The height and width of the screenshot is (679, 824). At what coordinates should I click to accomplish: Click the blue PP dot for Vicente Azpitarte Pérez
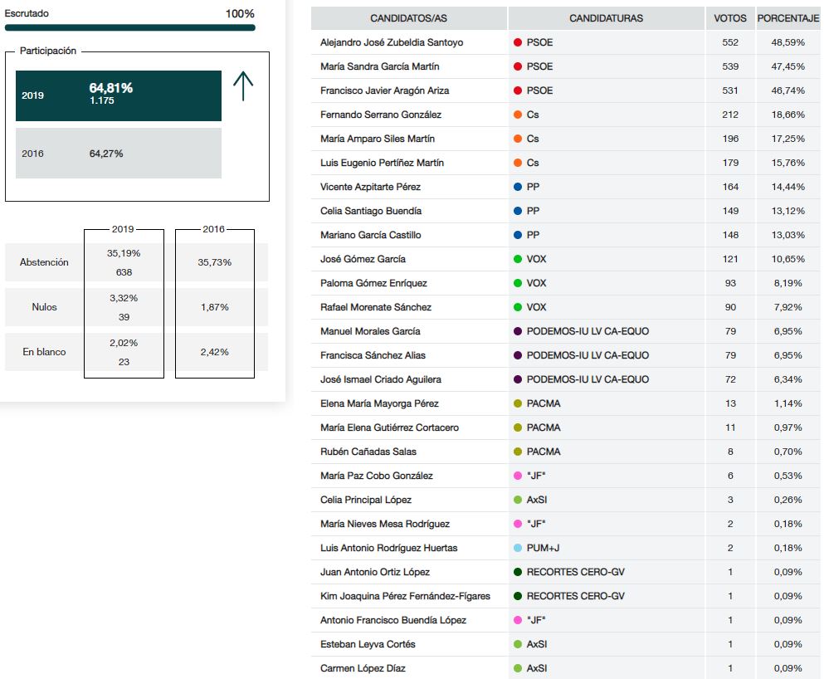518,187
